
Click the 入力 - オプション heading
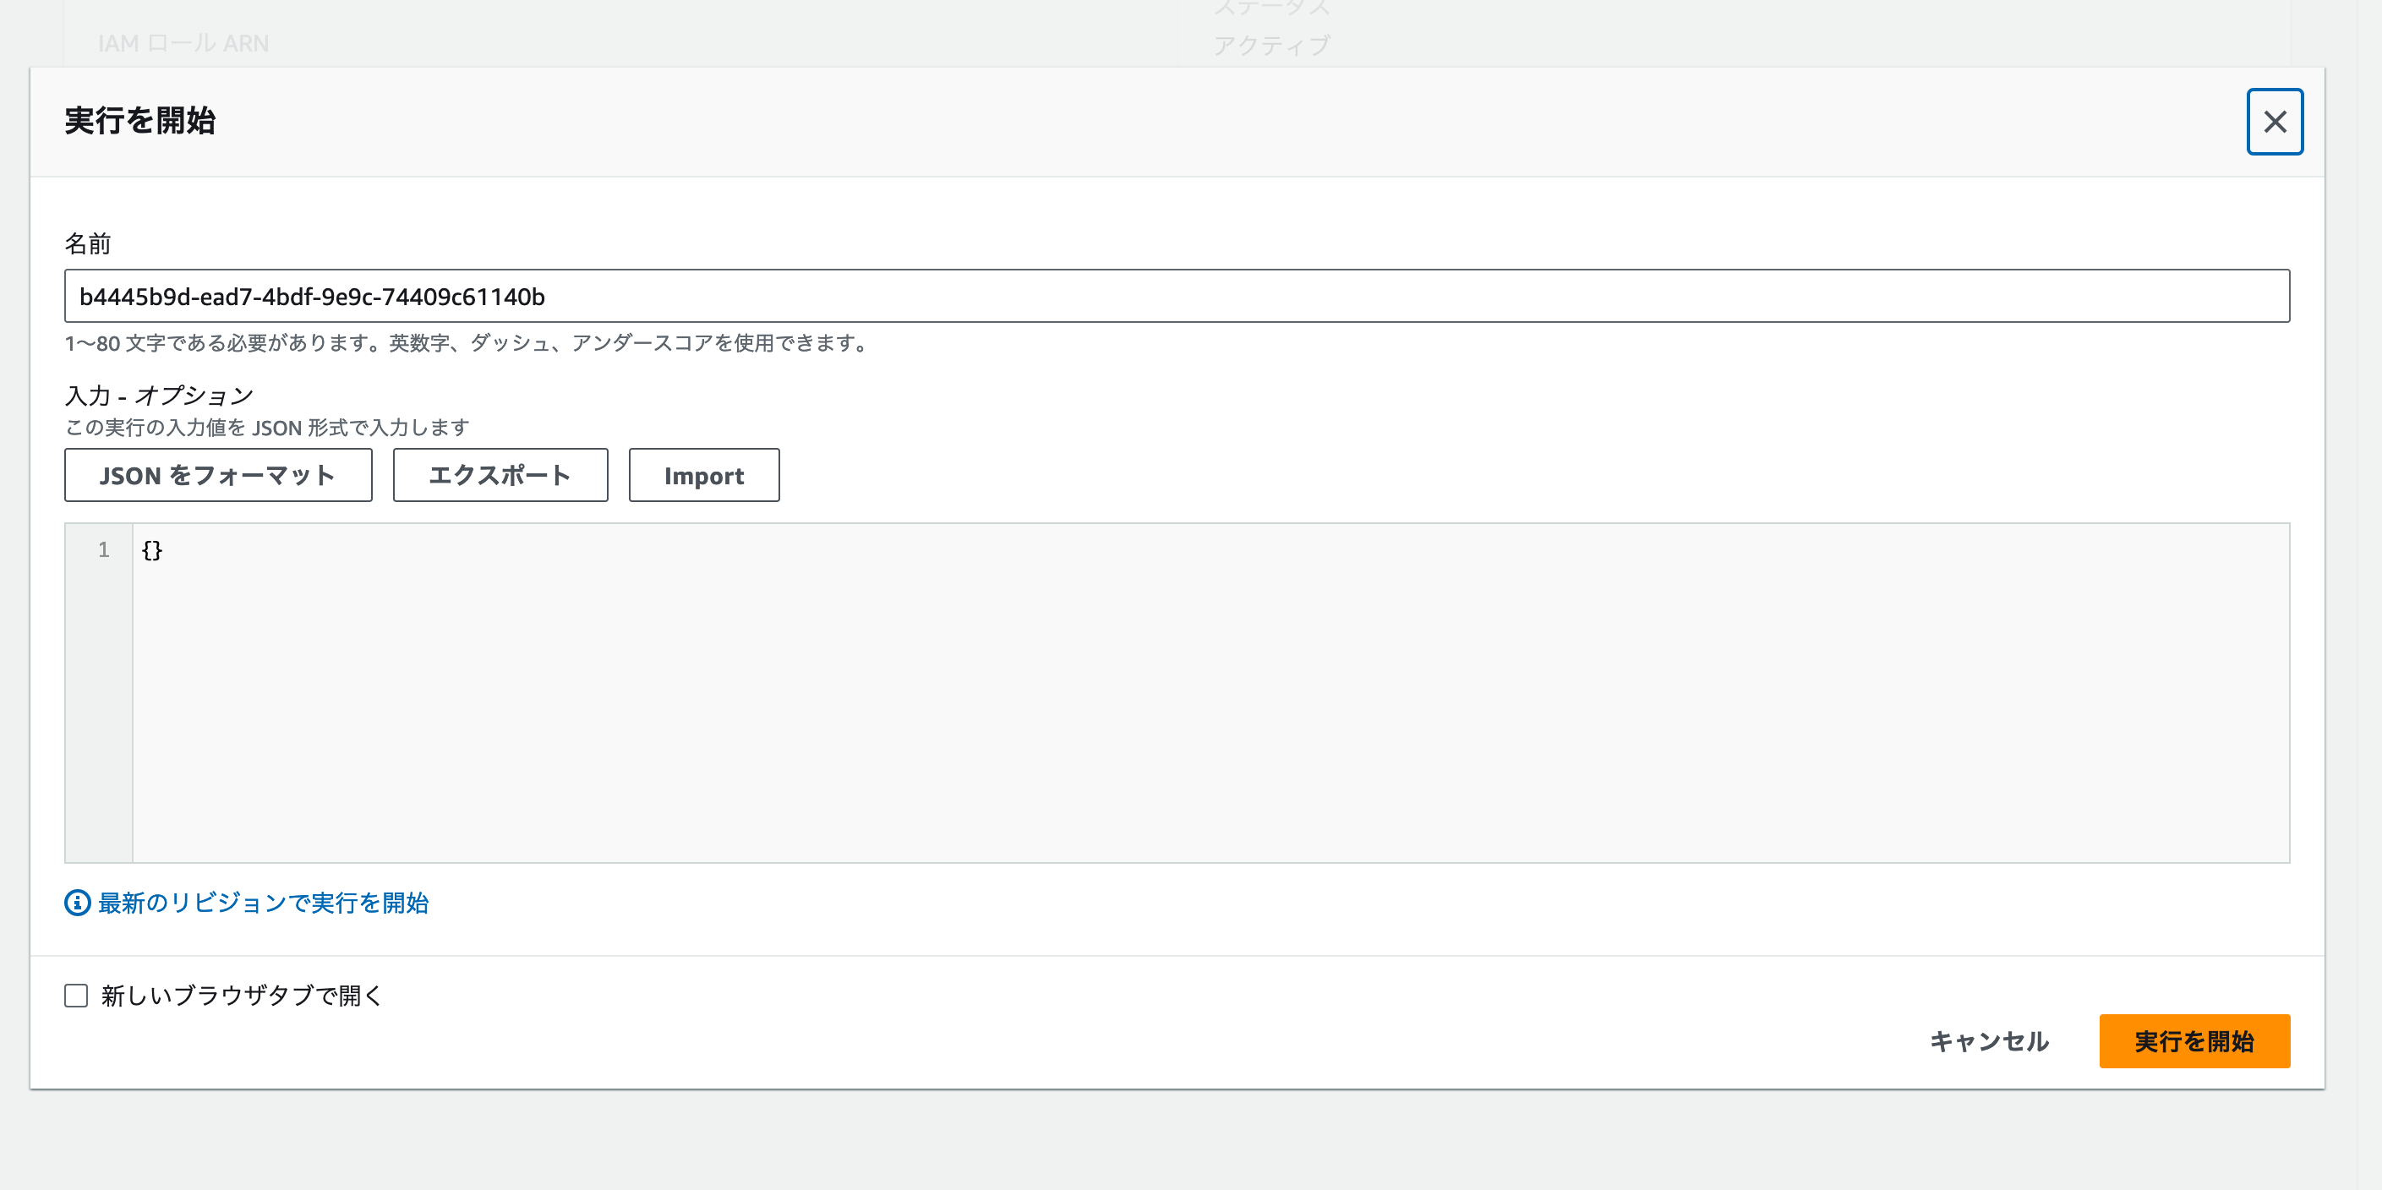pyautogui.click(x=159, y=396)
